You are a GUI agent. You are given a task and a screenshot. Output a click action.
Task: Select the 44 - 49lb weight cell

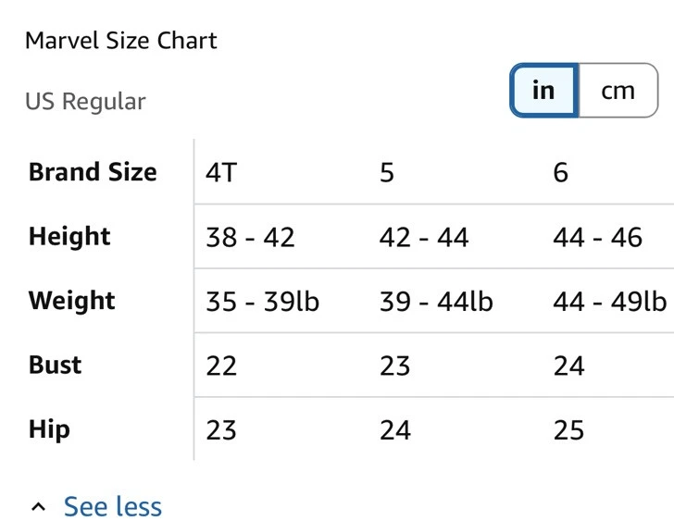coord(609,302)
